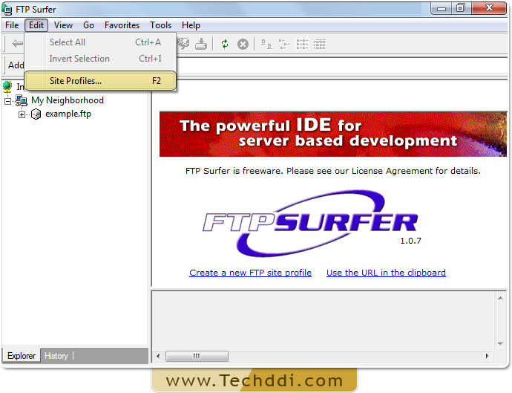Switch to List view icon
Image resolution: width=512 pixels, height=393 pixels.
pos(302,44)
